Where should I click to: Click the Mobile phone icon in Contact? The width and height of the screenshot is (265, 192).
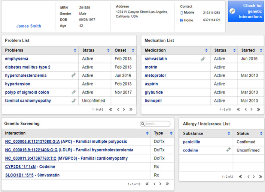[x=182, y=13]
